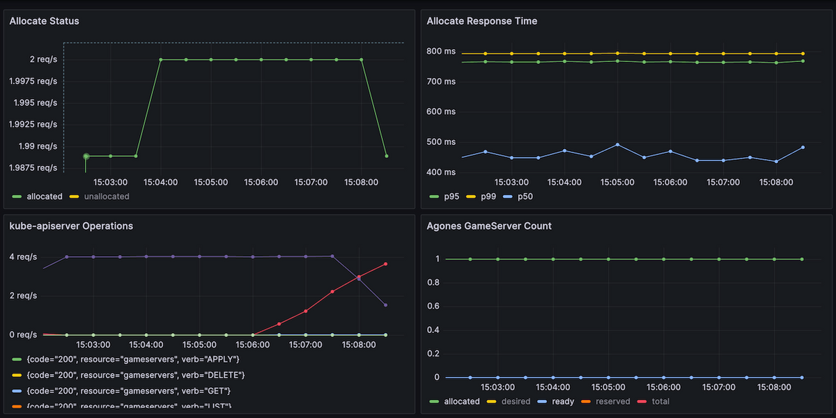Open the Agones GameServer Count panel title

489,226
